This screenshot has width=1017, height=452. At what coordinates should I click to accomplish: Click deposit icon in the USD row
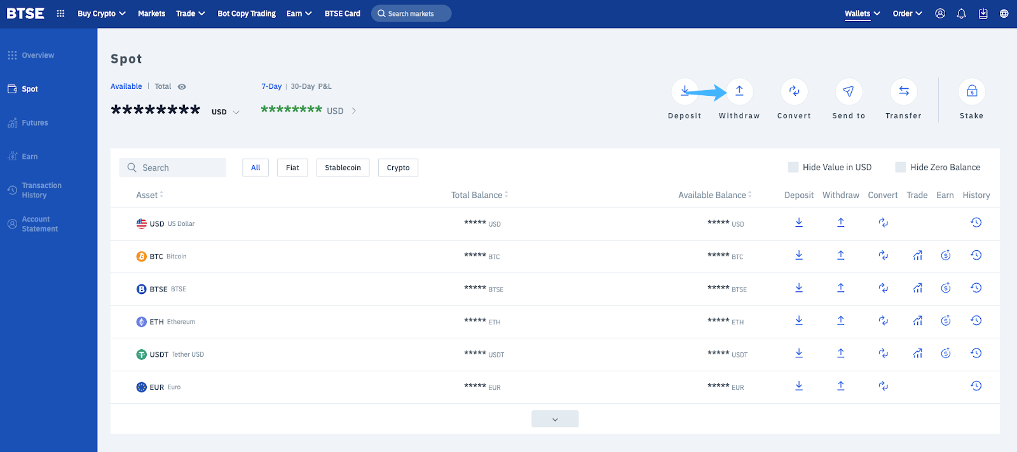coord(799,222)
